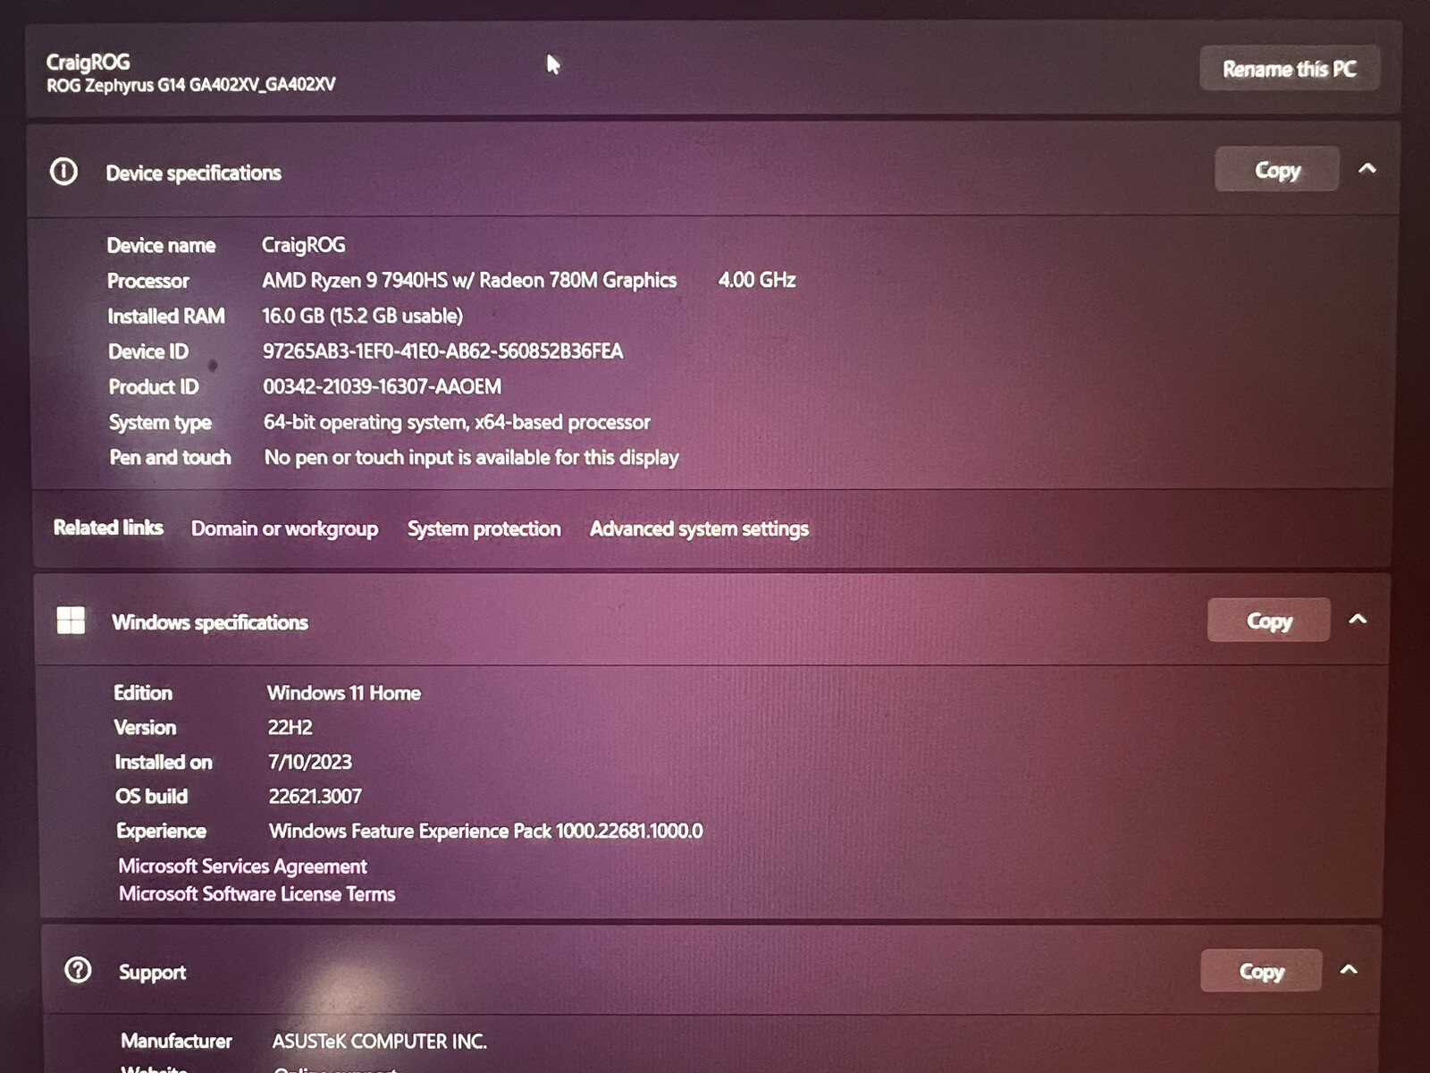Select the Installed on date 7/10/2023
Image resolution: width=1430 pixels, height=1073 pixels.
click(310, 762)
